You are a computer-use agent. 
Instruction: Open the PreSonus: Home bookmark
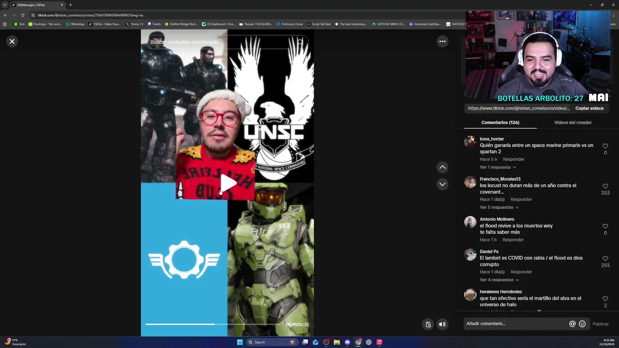click(290, 24)
